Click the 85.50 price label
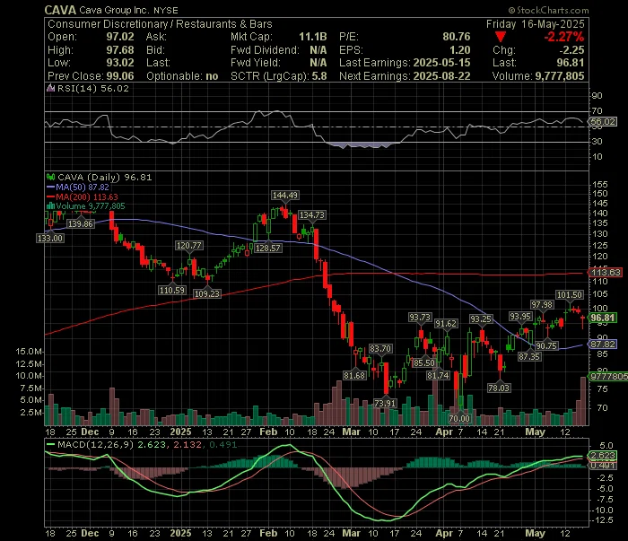This screenshot has height=541, width=628. pos(424,363)
